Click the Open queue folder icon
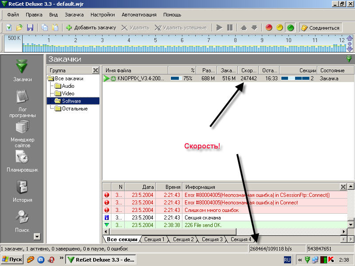The image size is (355, 266). pos(20,27)
